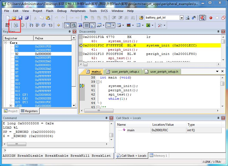The image size is (228, 166).
Task: Toggle the Start/Stop Debug Session button
Action: pyautogui.click(x=202, y=18)
